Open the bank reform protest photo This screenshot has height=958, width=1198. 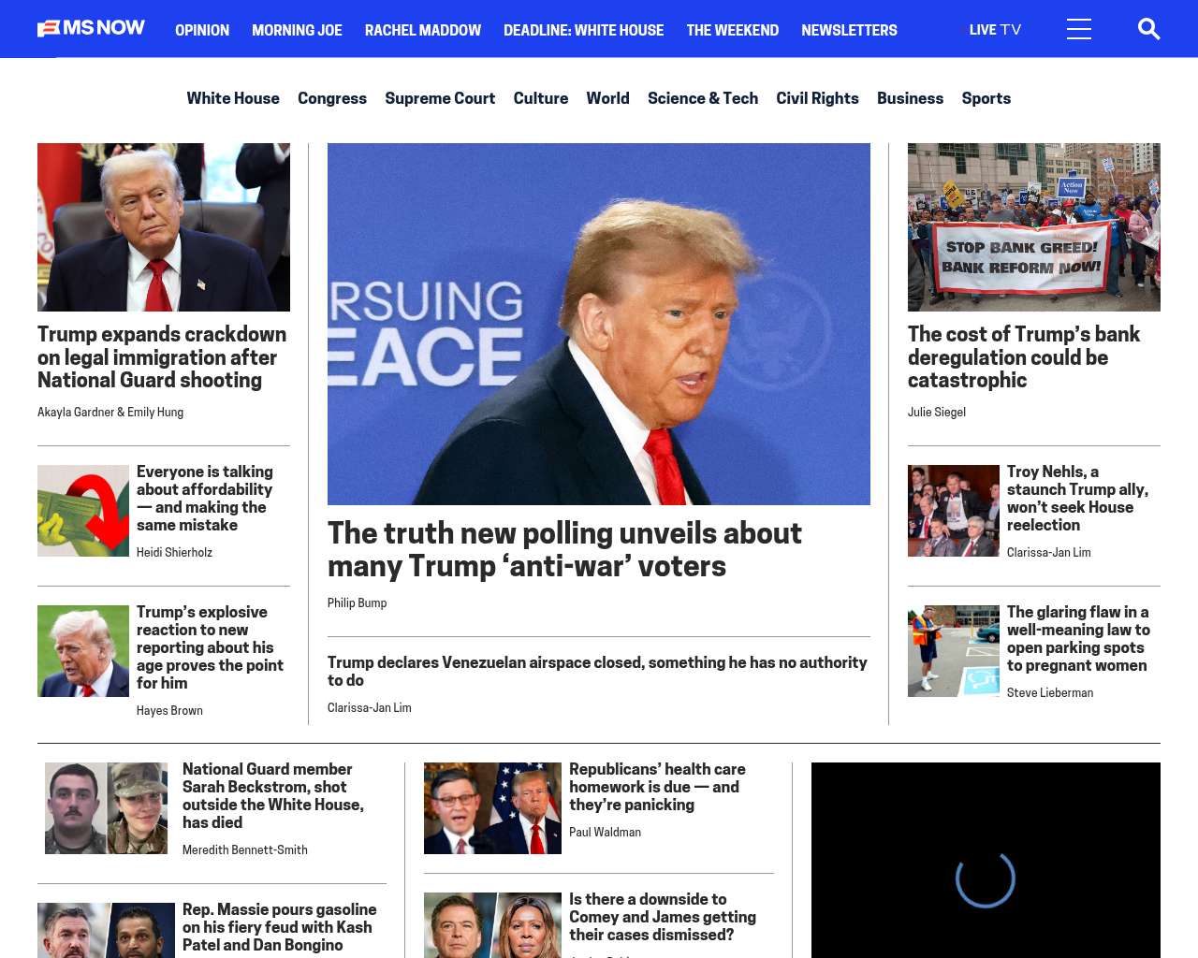pyautogui.click(x=1034, y=227)
